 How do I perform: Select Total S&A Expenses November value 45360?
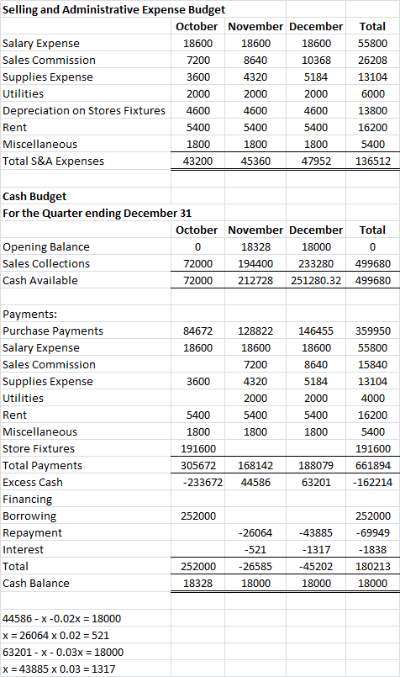(255, 161)
